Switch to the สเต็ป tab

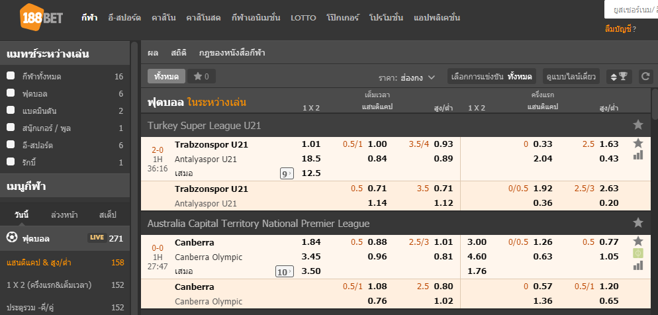click(x=108, y=215)
